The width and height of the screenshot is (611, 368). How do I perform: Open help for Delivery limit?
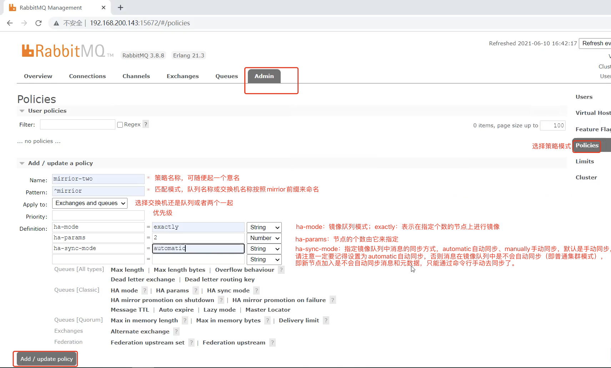coord(326,321)
